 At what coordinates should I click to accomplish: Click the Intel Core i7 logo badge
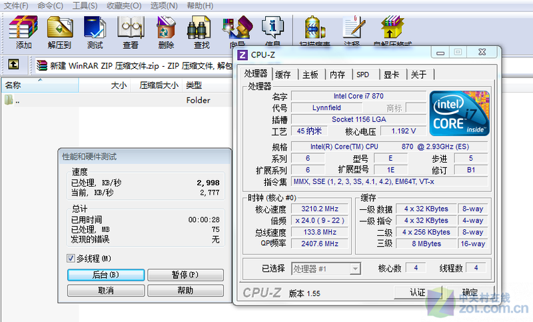pos(460,113)
